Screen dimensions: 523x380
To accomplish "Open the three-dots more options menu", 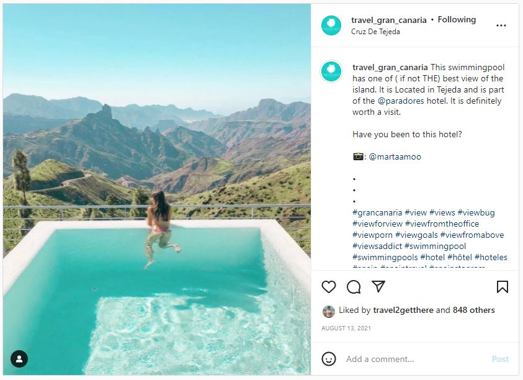I will 501,25.
